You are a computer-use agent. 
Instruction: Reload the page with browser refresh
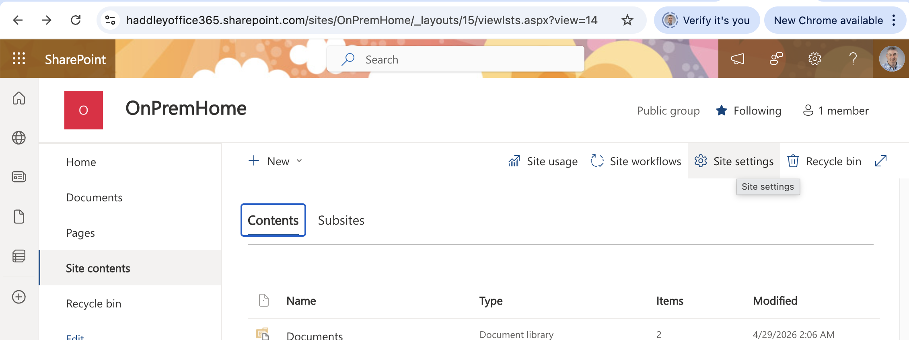pyautogui.click(x=76, y=20)
